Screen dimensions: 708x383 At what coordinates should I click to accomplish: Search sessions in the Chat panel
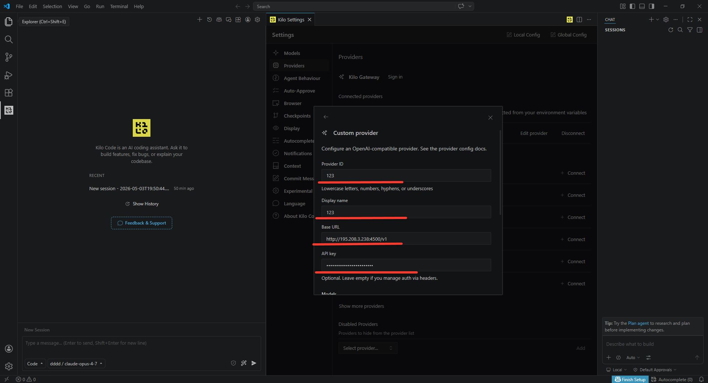(x=680, y=30)
